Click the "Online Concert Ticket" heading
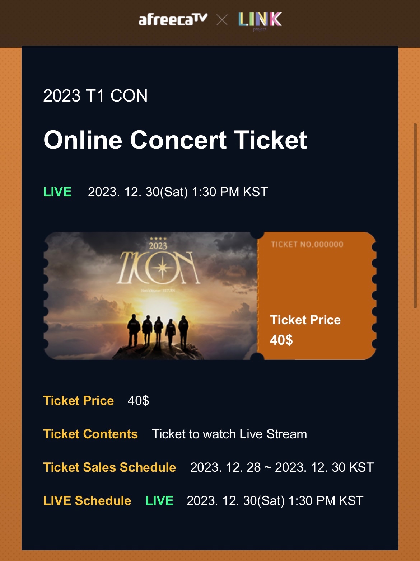The height and width of the screenshot is (561, 420). point(175,140)
